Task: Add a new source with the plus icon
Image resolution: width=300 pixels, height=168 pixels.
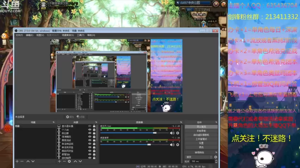Action: [59, 161]
